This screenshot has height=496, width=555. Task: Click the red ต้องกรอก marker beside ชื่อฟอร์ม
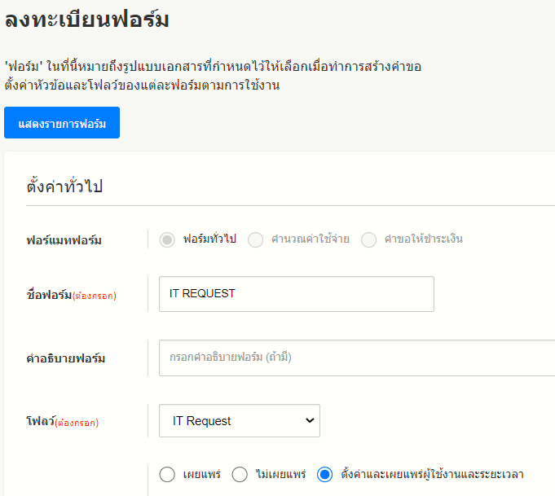(x=95, y=296)
